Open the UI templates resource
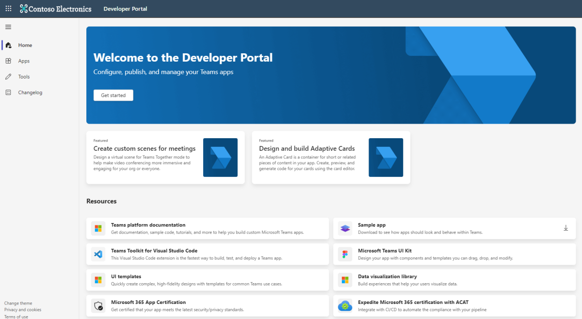The height and width of the screenshot is (319, 582). [208, 280]
